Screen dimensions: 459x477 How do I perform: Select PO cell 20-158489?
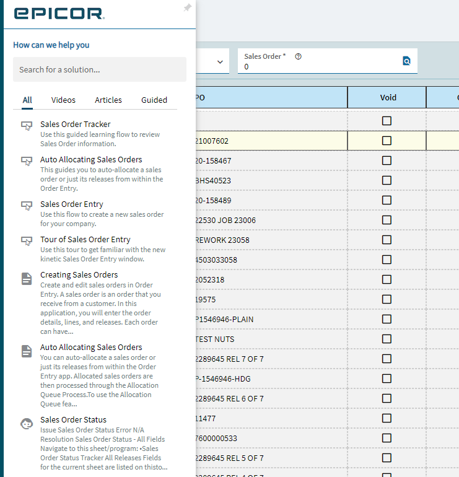click(x=272, y=200)
